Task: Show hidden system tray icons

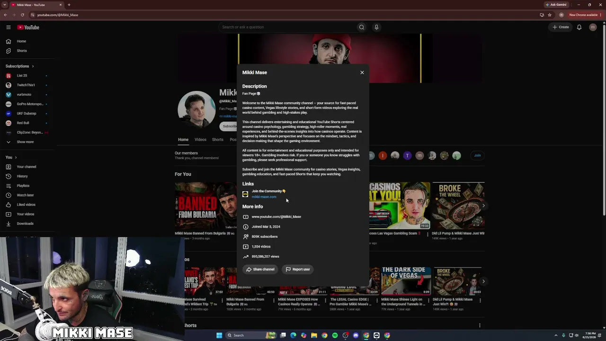Action: coord(556,335)
